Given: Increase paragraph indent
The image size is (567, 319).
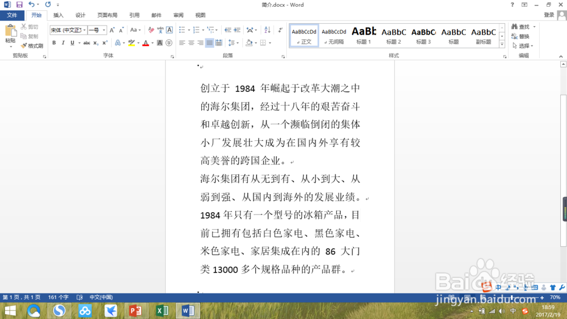Looking at the screenshot, I should point(237,30).
